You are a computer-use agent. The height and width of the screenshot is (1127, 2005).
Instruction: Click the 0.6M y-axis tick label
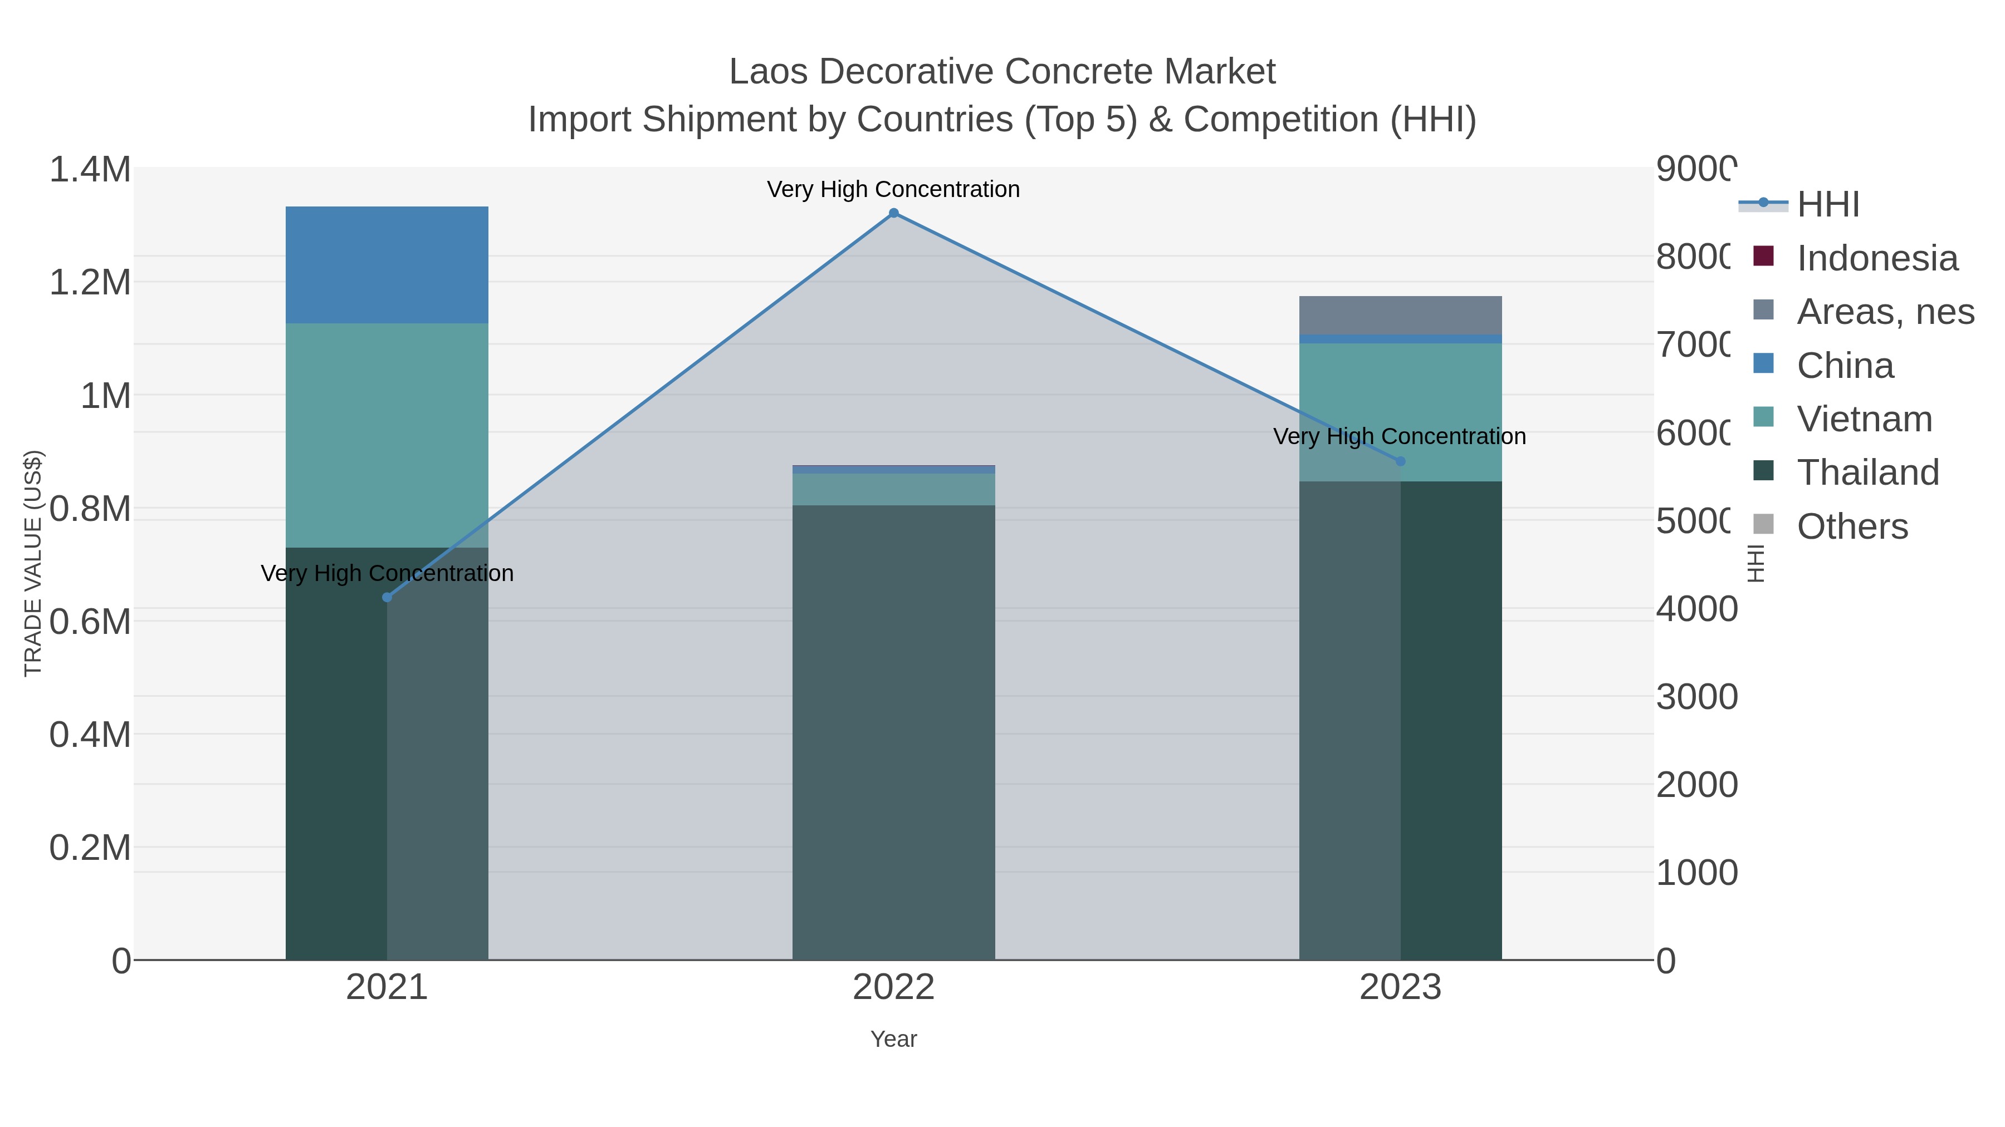pyautogui.click(x=90, y=622)
